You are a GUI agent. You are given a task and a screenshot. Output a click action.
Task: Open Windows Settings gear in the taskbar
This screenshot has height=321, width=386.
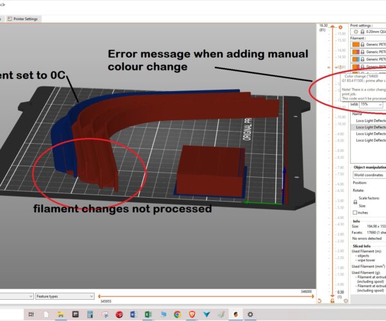(x=250, y=314)
